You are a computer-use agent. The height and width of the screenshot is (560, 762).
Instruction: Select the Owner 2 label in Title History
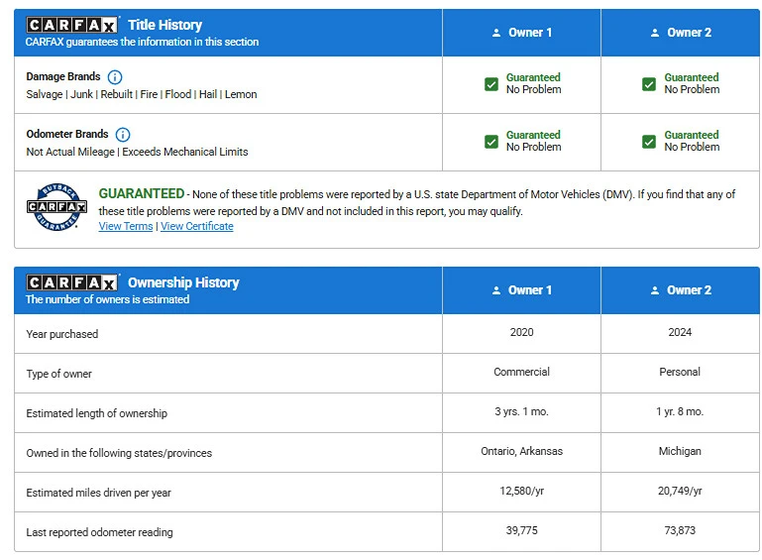tap(689, 33)
